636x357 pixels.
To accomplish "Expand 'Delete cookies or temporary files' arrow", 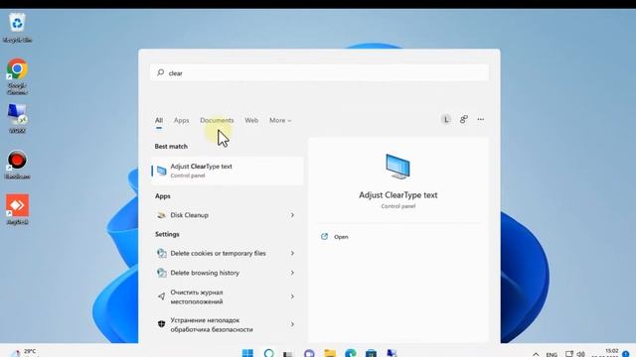I will (x=292, y=253).
